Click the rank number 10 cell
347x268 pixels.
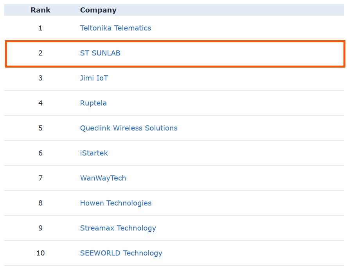(40, 253)
